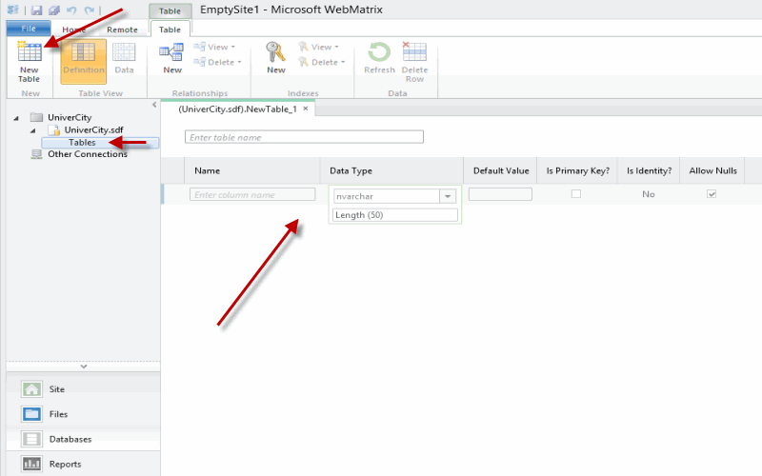Click the New Table ribbon icon
Screen dimensions: 762x476
click(x=30, y=51)
